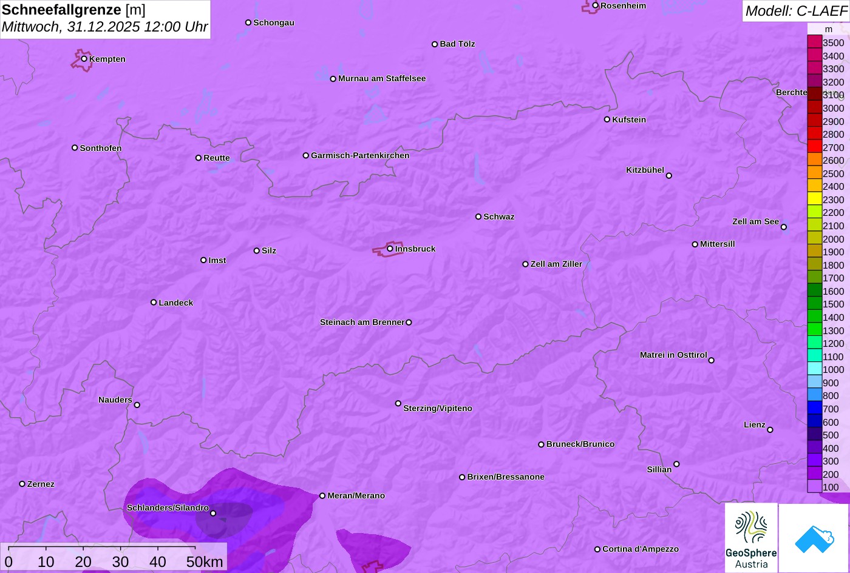Click the Murnau am Staffelsee label
850x573 pixels.
click(382, 79)
